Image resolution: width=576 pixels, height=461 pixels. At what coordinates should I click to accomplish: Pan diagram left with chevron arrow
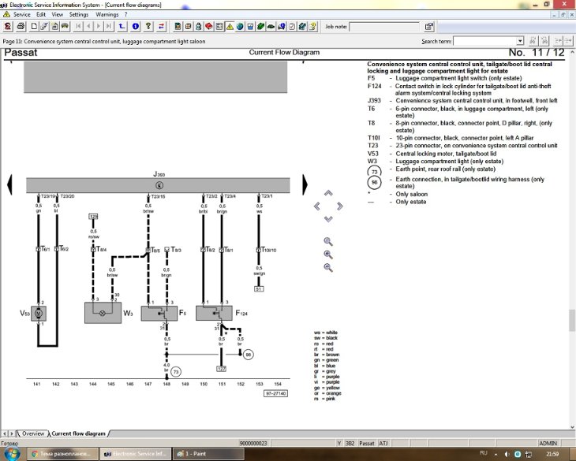(316, 206)
